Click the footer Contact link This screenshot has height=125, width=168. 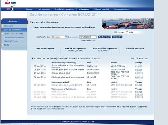coord(64,122)
